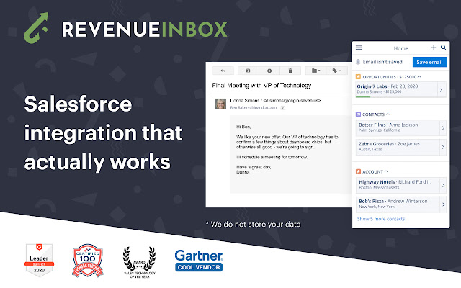Open the Origin-7 Labs opportunity

[396, 89]
